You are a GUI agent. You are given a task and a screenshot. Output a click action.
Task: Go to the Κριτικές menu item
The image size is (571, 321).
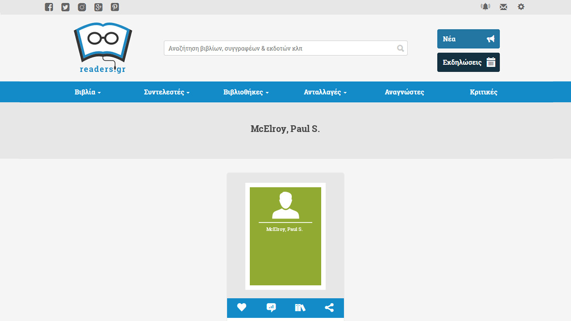(484, 92)
